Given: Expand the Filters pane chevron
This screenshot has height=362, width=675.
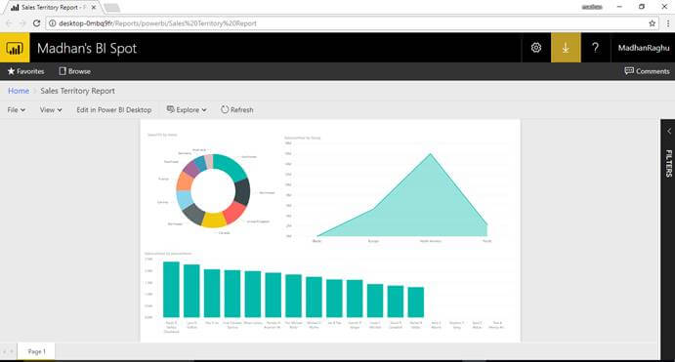Looking at the screenshot, I should point(669,131).
